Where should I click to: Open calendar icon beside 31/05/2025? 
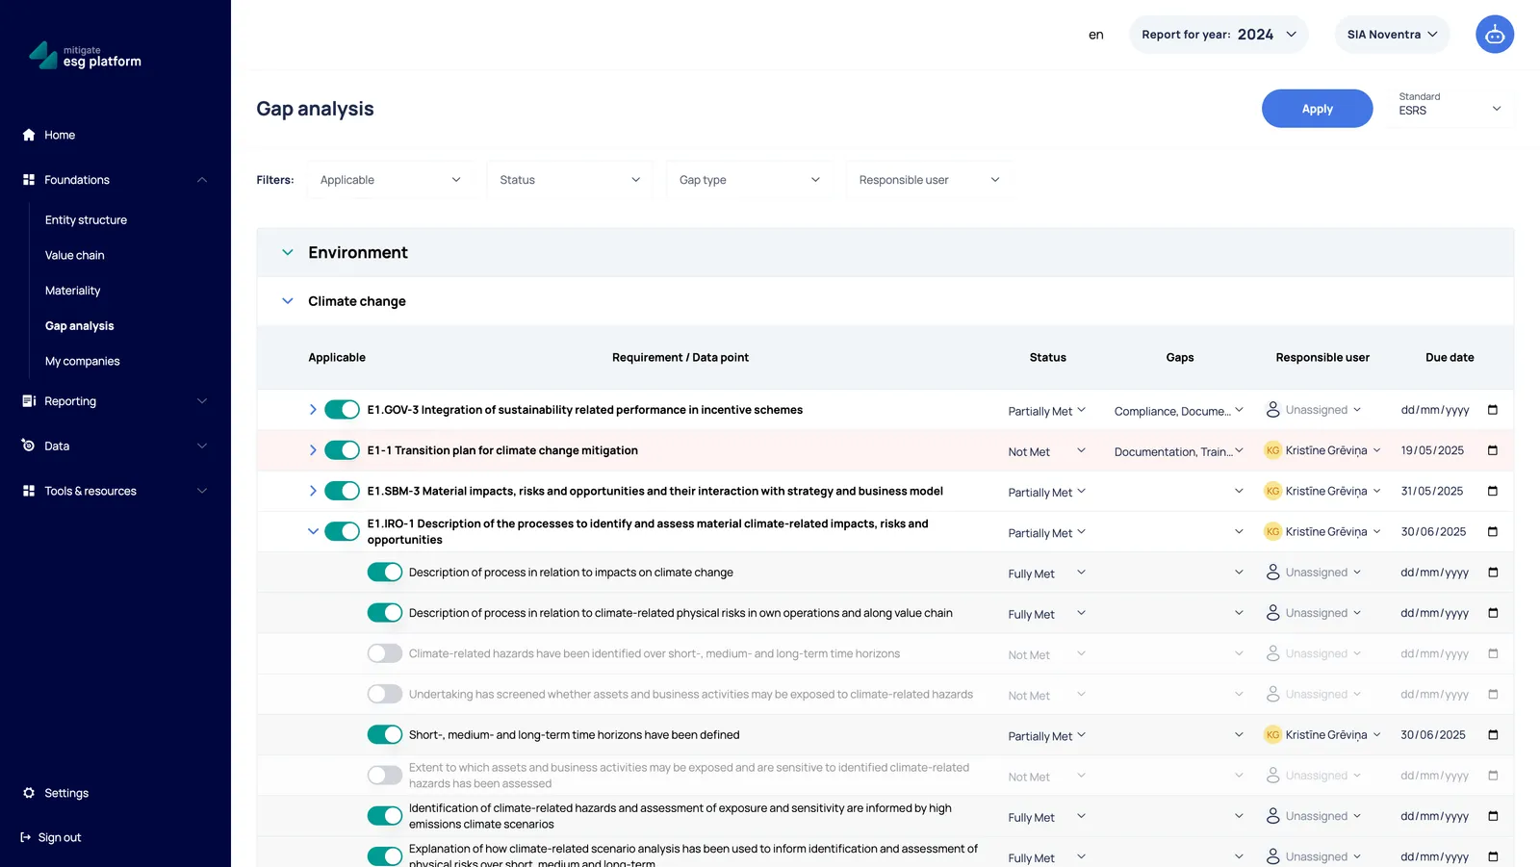[x=1493, y=491]
